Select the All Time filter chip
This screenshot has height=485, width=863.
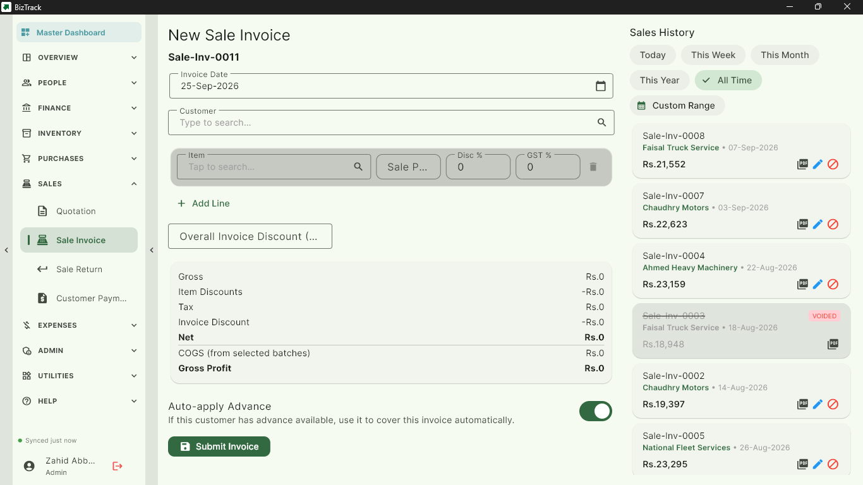tap(728, 80)
